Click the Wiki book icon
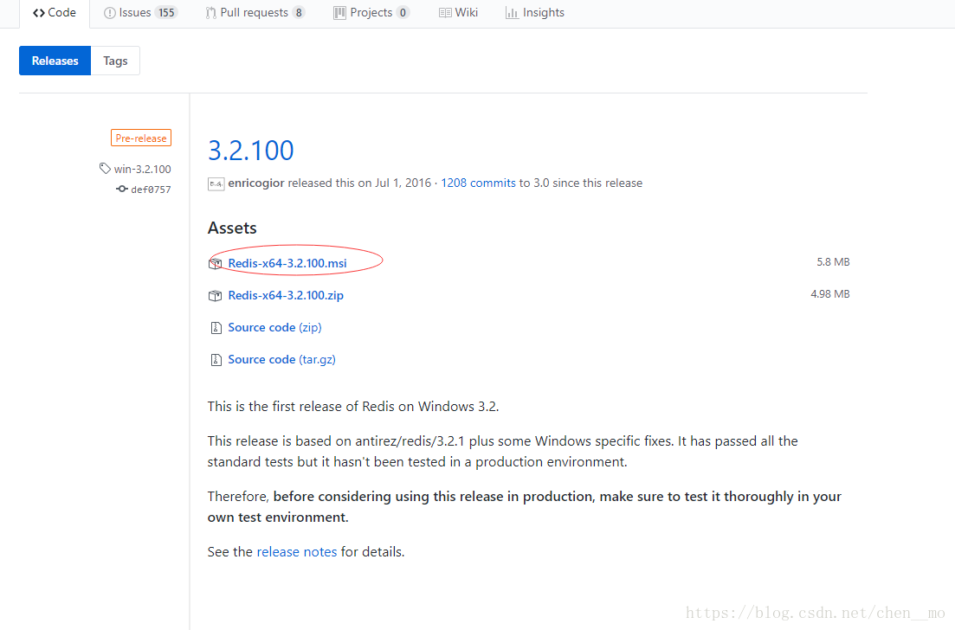The width and height of the screenshot is (955, 630). [445, 13]
